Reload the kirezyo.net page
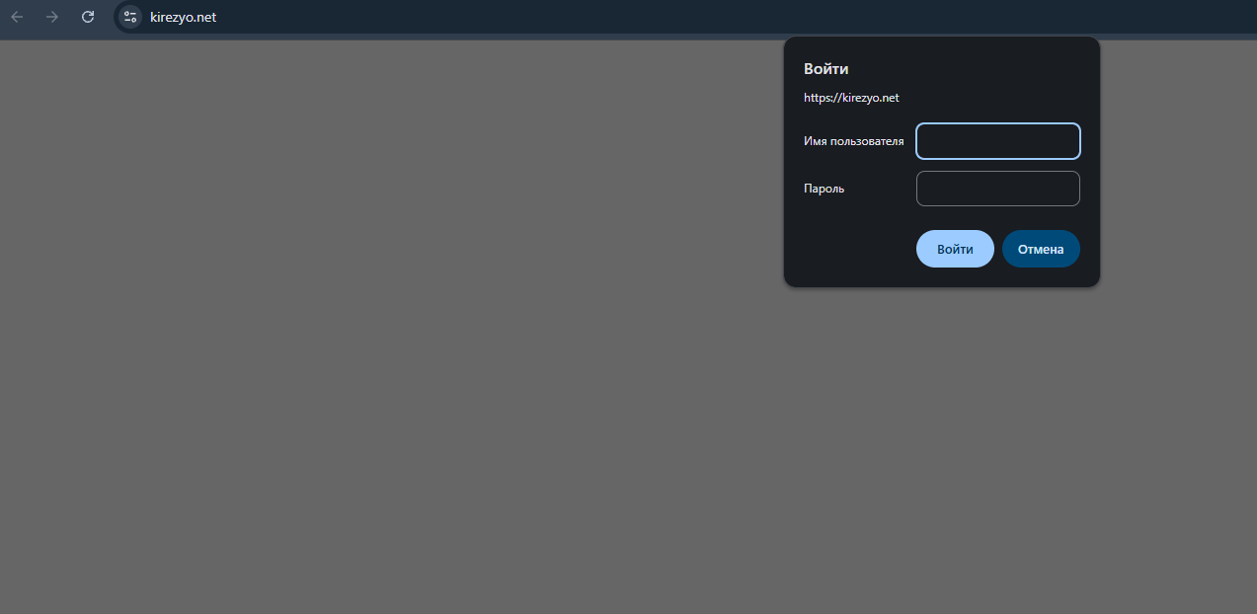The height and width of the screenshot is (614, 1257). [88, 17]
